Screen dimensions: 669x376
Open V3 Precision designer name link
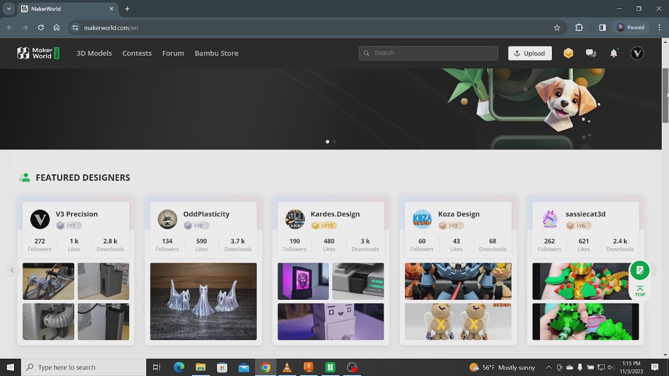pos(77,214)
